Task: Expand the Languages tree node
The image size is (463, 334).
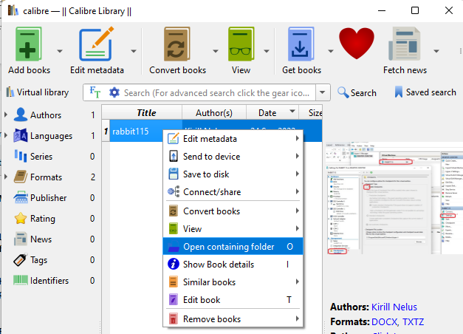Action: (x=6, y=135)
